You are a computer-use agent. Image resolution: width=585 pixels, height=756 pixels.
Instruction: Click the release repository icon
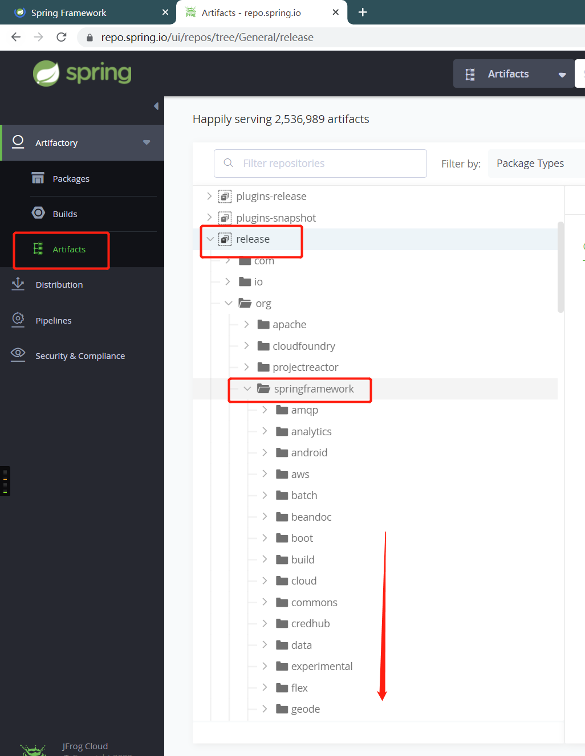point(225,239)
